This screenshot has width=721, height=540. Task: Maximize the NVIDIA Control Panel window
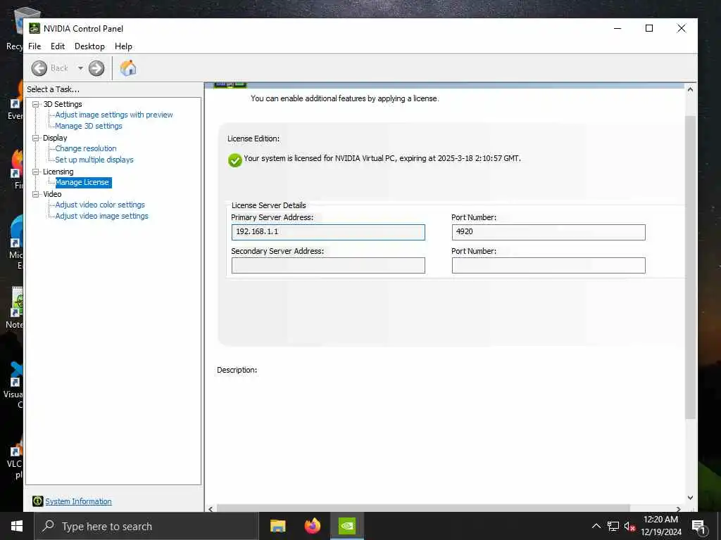tap(649, 28)
